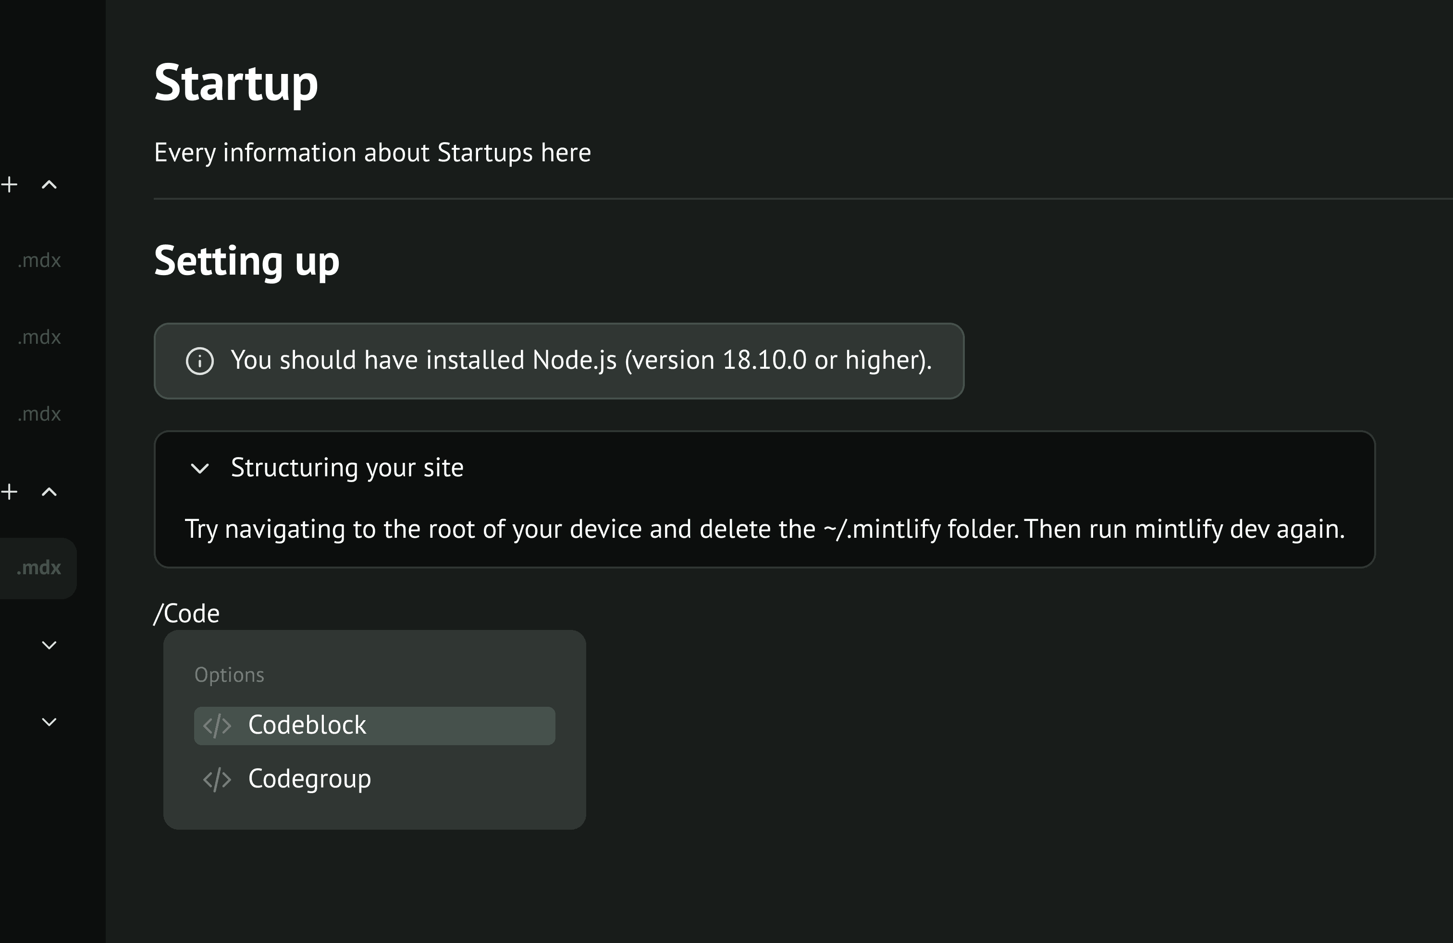Click the info icon in Node.js callout

pos(199,361)
